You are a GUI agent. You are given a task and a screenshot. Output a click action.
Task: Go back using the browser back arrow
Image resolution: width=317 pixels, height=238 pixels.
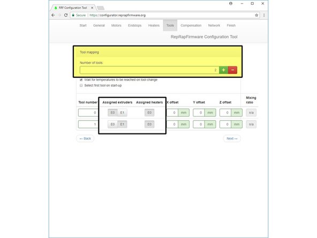click(53, 15)
